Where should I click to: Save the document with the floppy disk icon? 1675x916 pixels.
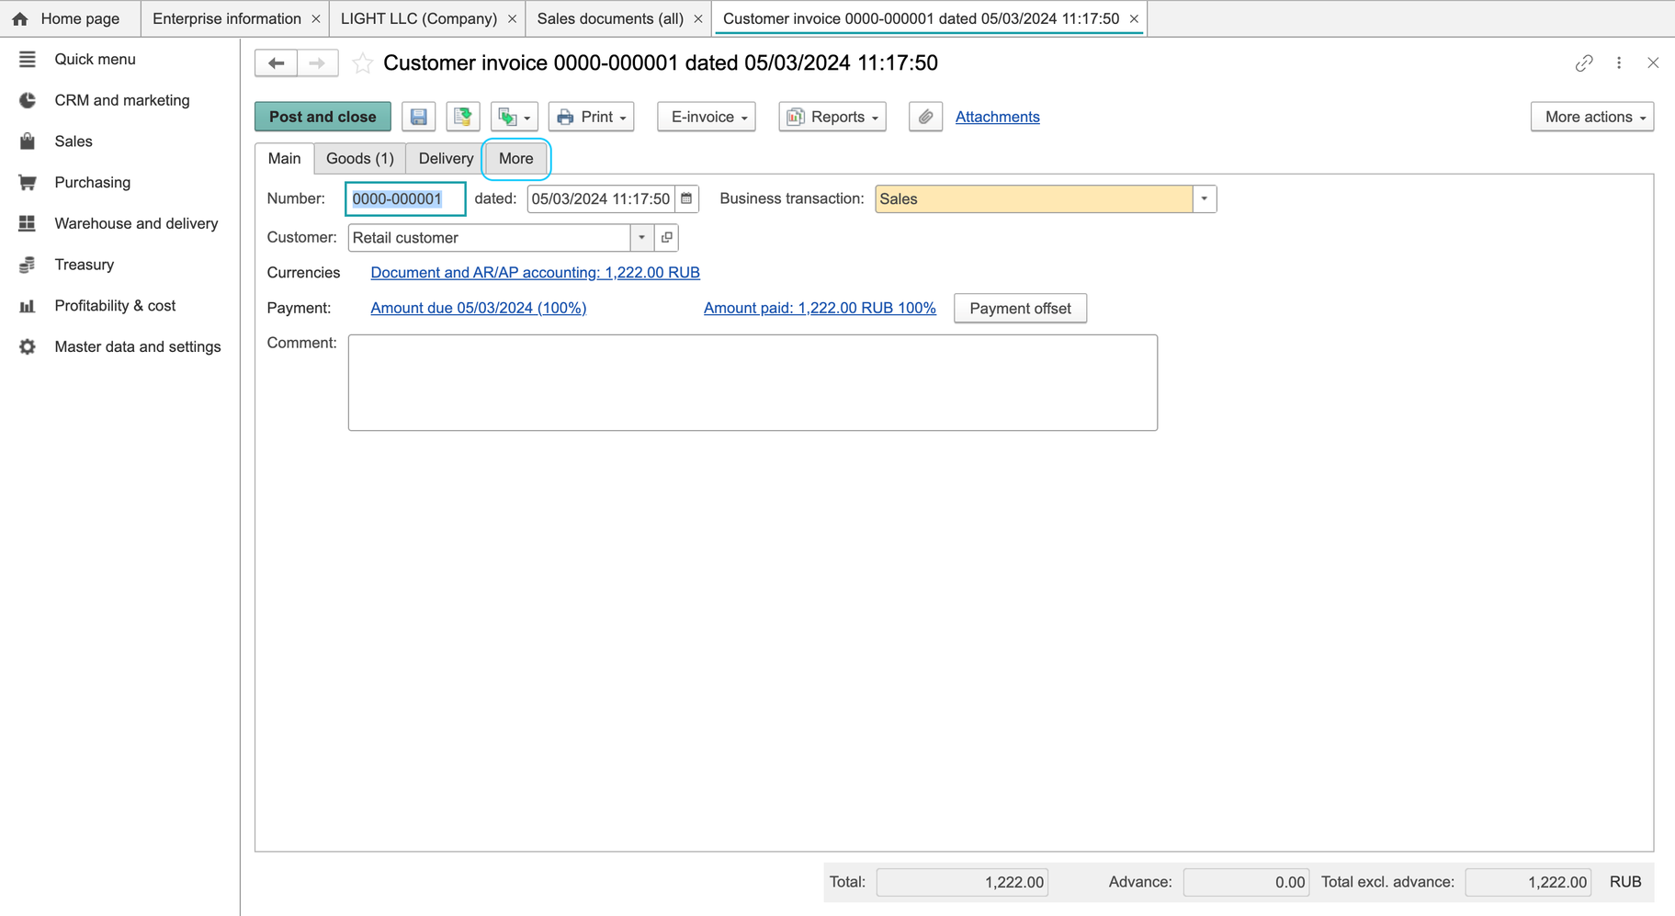[x=418, y=117]
